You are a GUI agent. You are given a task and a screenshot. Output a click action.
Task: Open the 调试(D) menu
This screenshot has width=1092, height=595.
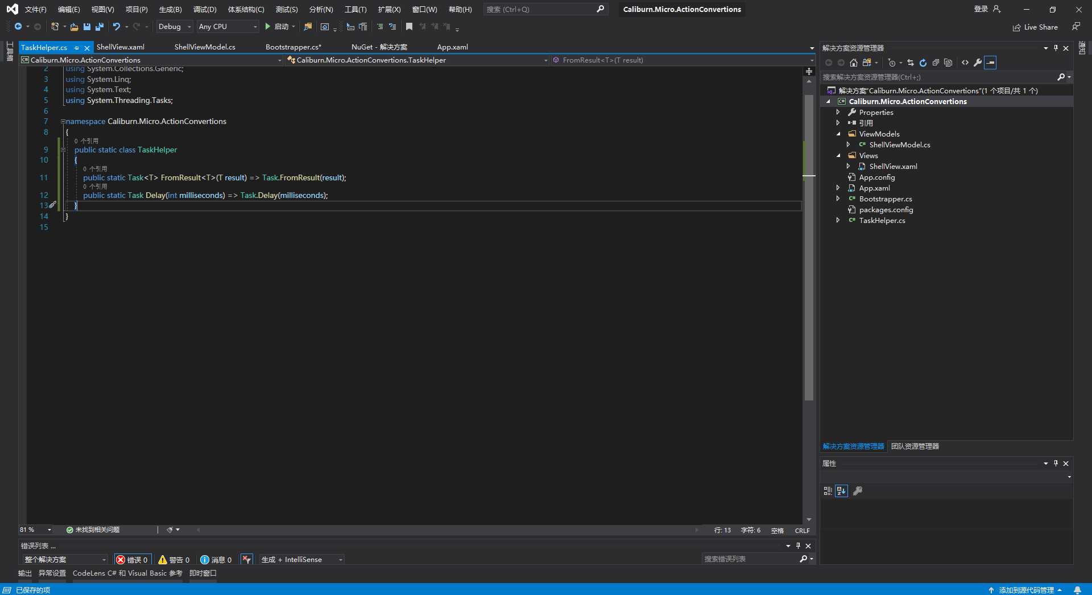pos(205,10)
